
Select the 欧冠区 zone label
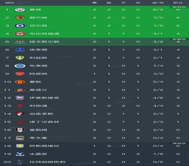pyautogui.click(x=179, y=7)
